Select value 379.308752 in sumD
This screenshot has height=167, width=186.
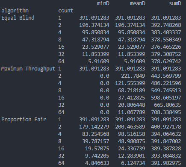pos(166,54)
